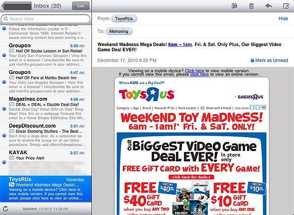Click the Weekend Toy Madness banner
The height and width of the screenshot is (215, 294).
192,122
